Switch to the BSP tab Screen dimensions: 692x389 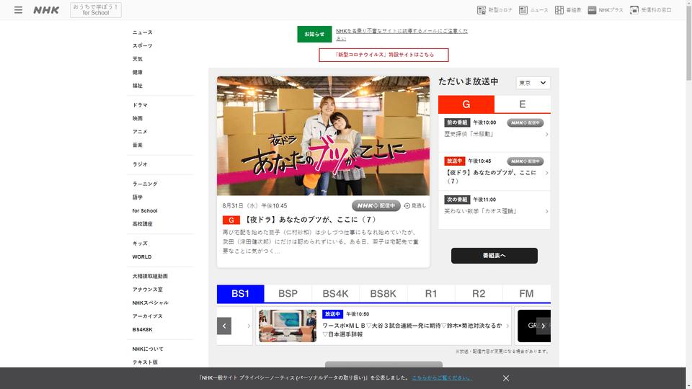click(288, 294)
